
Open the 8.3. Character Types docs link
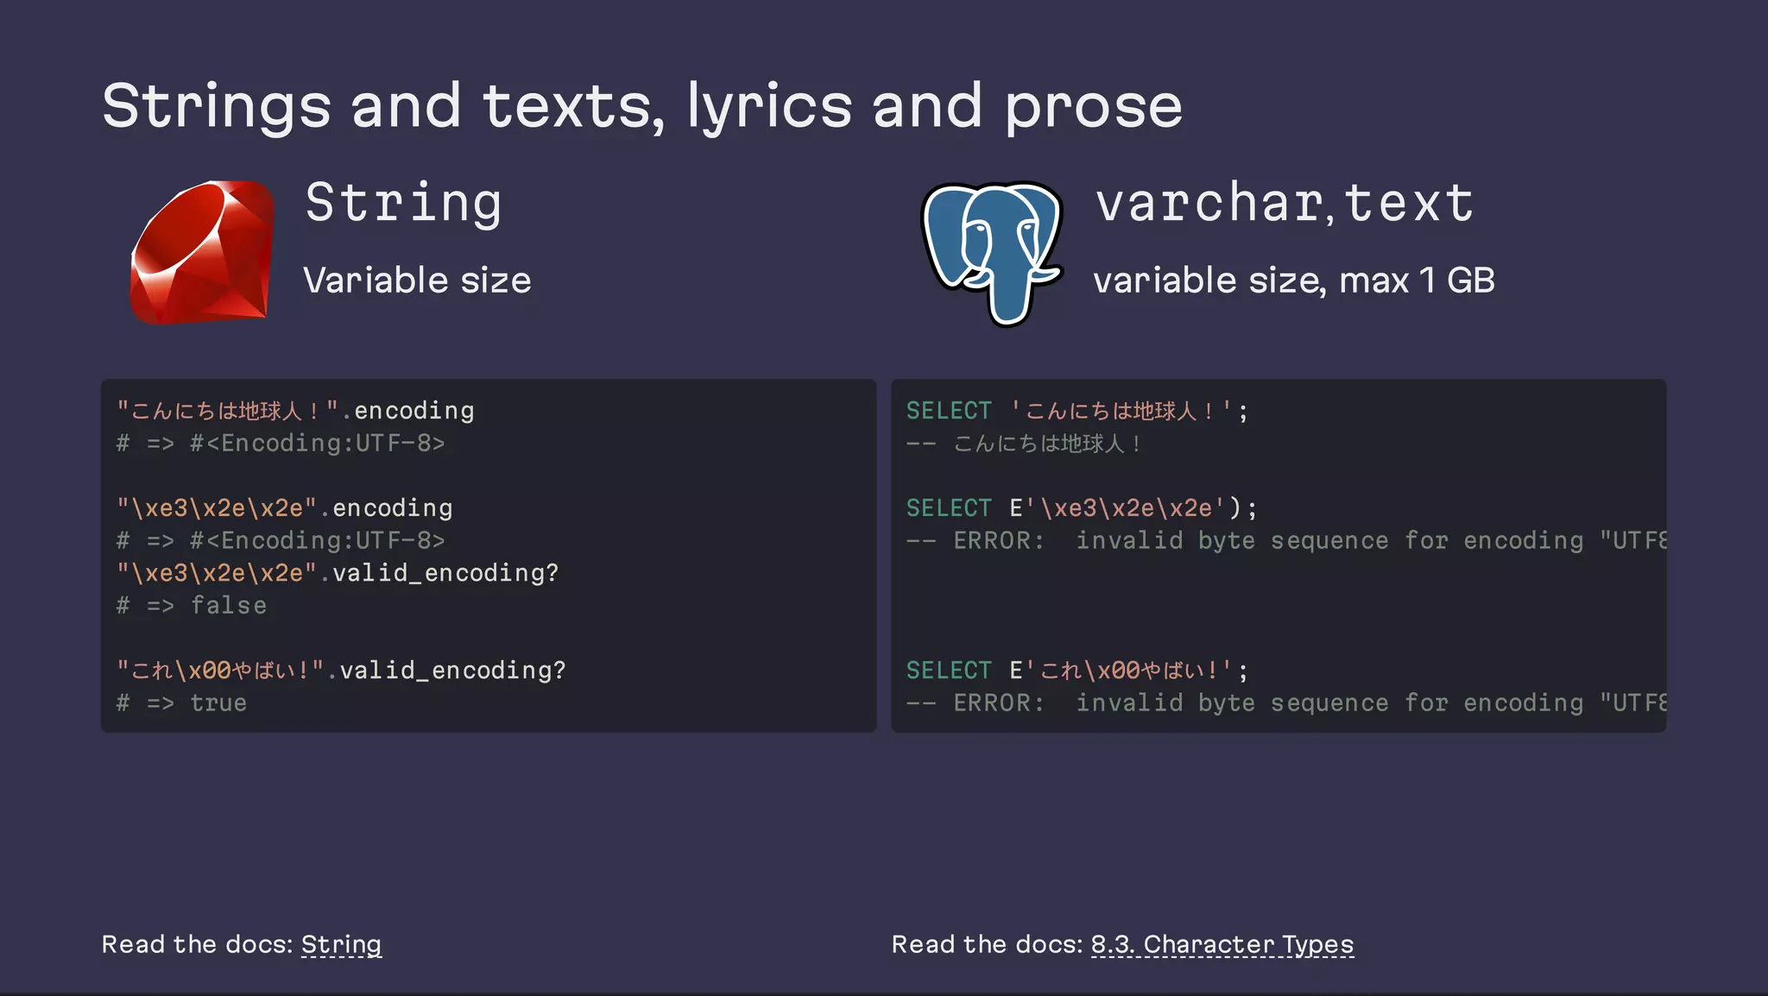[x=1222, y=944]
